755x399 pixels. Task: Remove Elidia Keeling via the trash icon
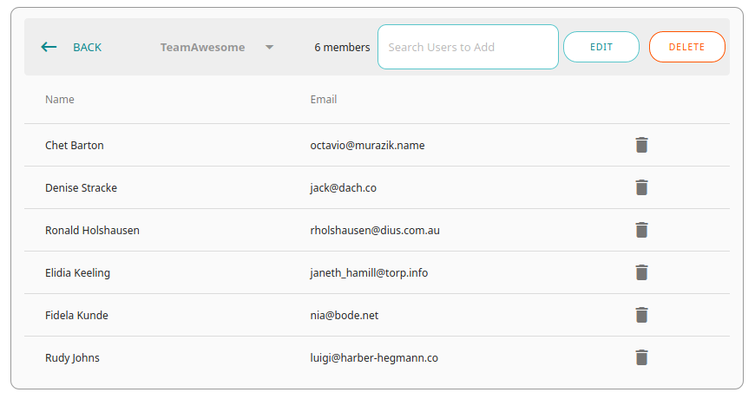tap(641, 272)
